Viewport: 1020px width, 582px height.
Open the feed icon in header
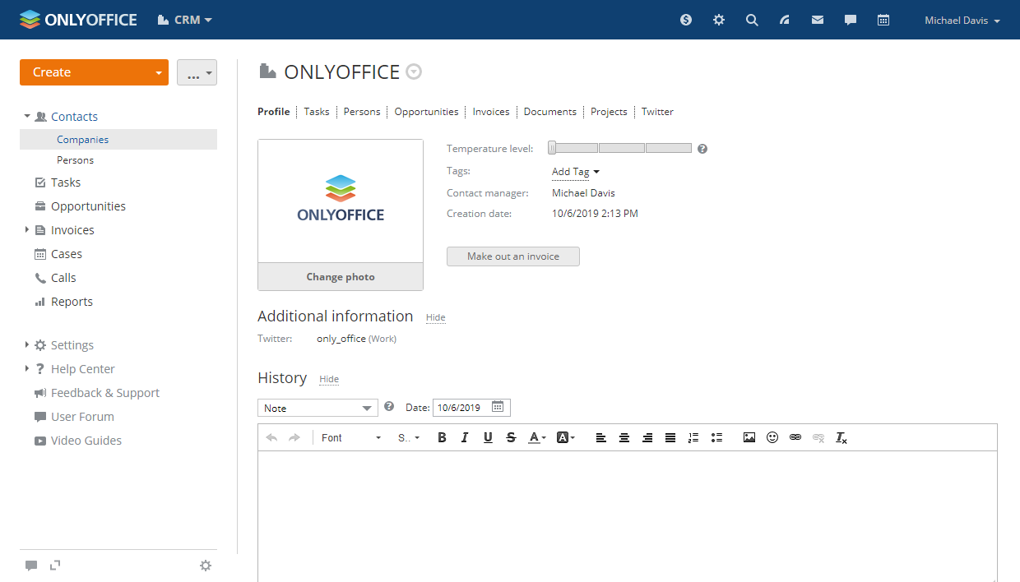[x=785, y=20]
